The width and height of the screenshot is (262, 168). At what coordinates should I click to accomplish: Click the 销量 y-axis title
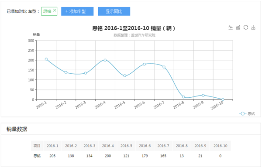pyautogui.click(x=36, y=34)
